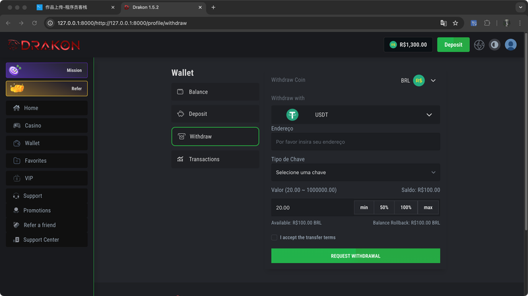The width and height of the screenshot is (528, 296).
Task: Toggle the dark/light theme icon
Action: [x=494, y=45]
